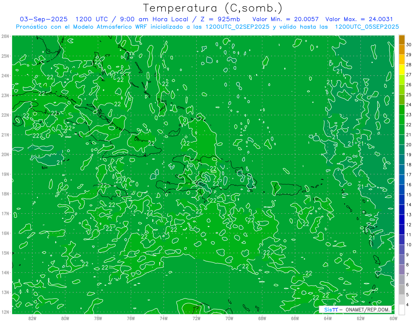Click the color scale value 30
The width and height of the screenshot is (418, 323).
tap(409, 45)
